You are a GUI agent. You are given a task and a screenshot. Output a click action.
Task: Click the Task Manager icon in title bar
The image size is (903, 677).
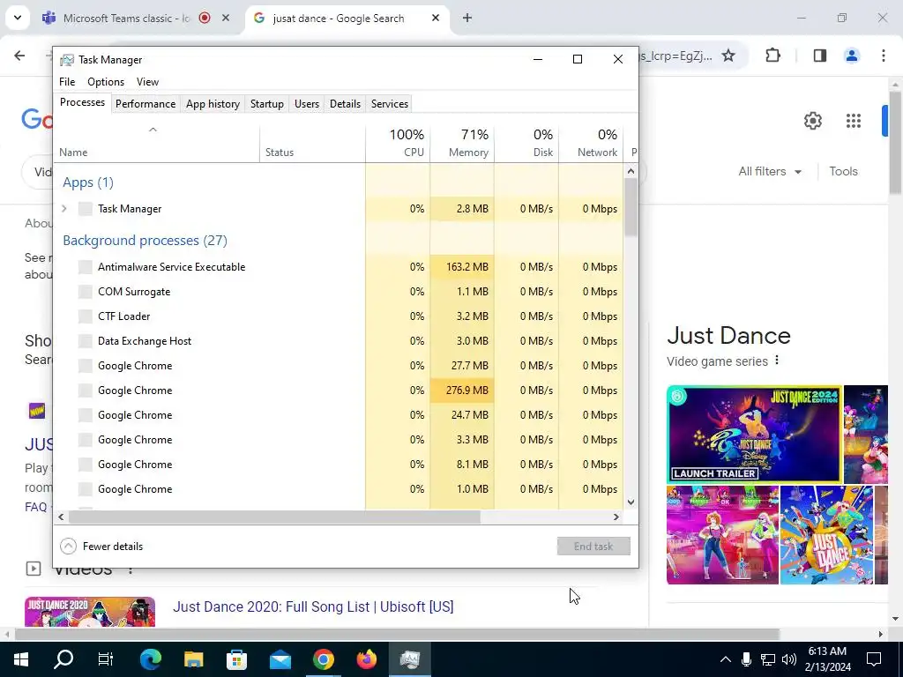pos(67,60)
